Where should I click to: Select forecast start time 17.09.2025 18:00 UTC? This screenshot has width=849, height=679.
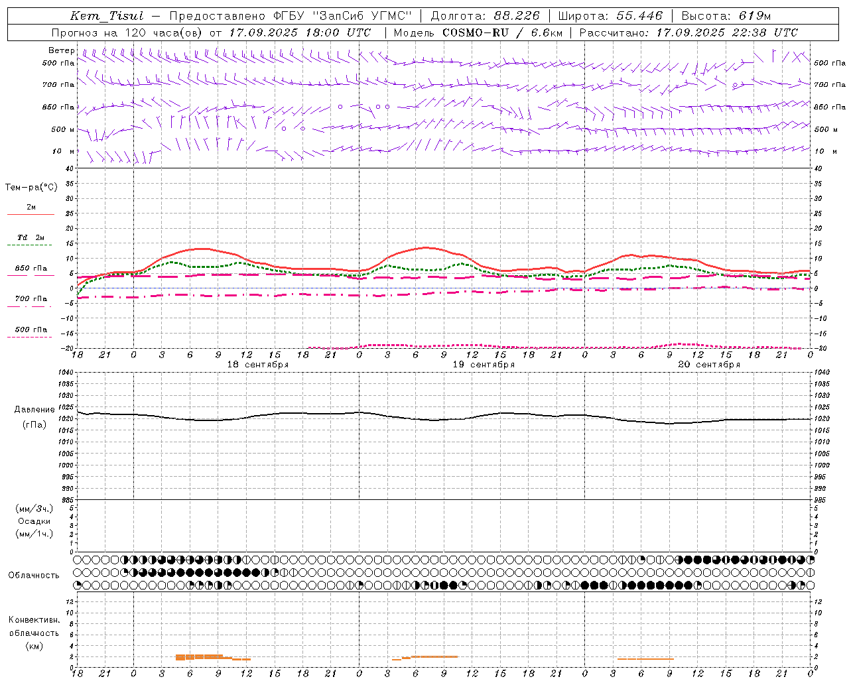pyautogui.click(x=300, y=32)
